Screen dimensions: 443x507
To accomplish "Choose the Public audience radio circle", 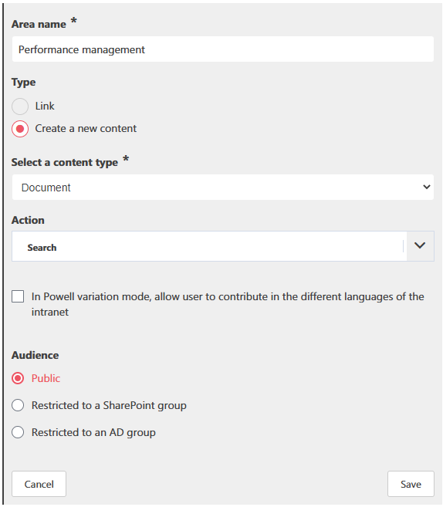I will click(x=18, y=378).
